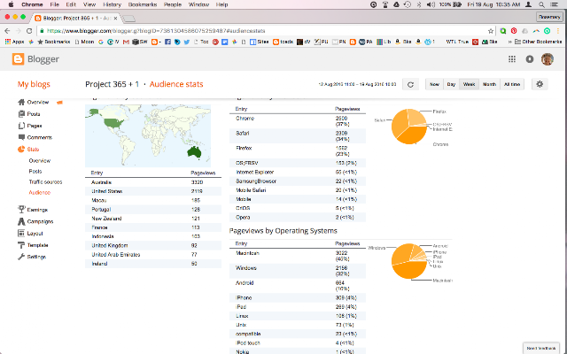Open the Settings wrench in sidebar
567x354 pixels.
click(x=32, y=257)
